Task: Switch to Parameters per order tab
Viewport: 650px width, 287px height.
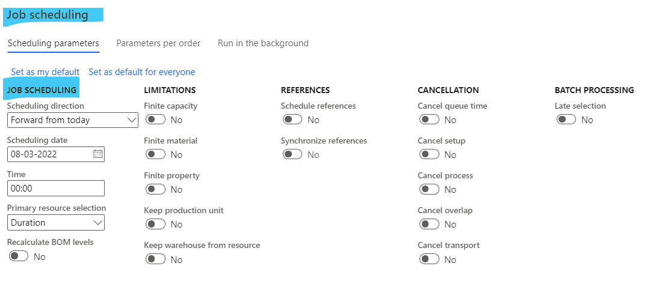Action: click(158, 43)
